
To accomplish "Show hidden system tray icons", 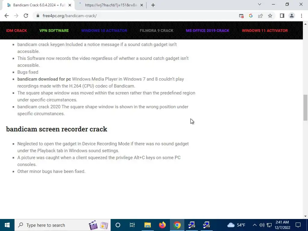I will coord(254,225).
